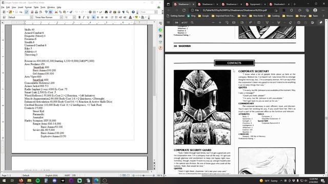Open a new browser tab with plus button

pyautogui.click(x=295, y=4)
